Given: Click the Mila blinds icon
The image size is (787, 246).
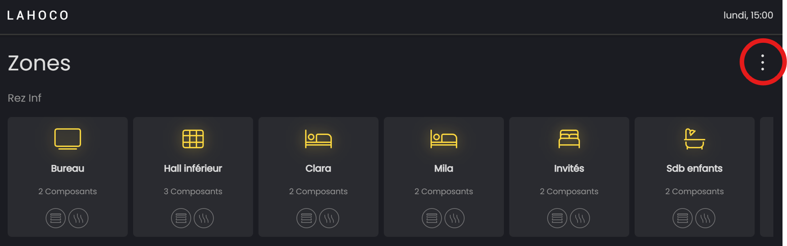Looking at the screenshot, I should (x=432, y=218).
